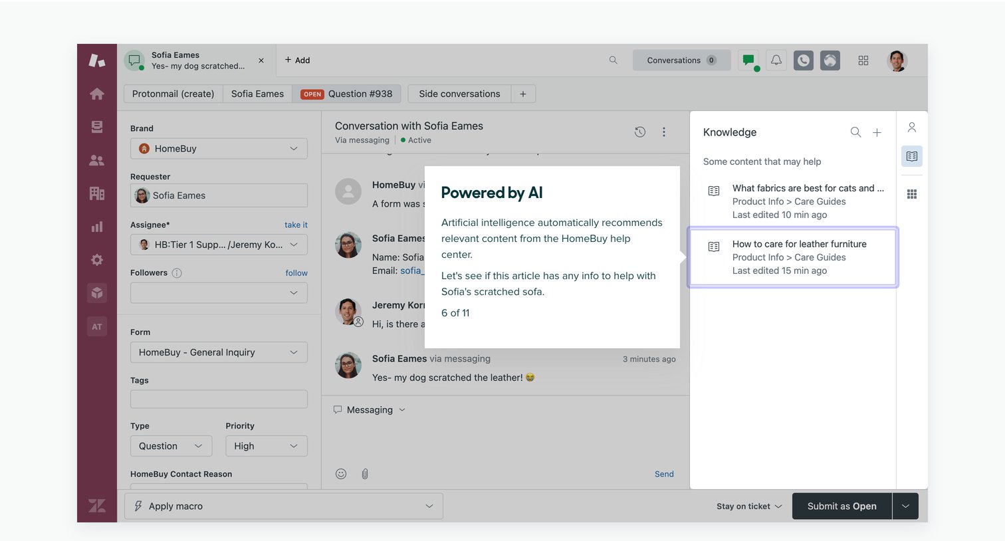
Task: Click the Add tab button
Action: 297,60
